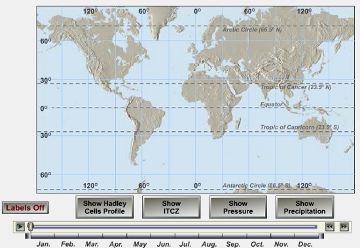
Task: Toggle the Show ITCZ button
Action: pyautogui.click(x=171, y=207)
